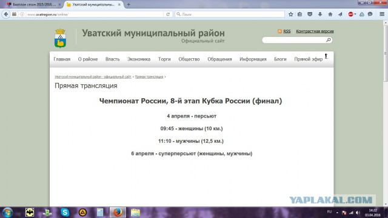Open the Информация menu item
The width and height of the screenshot is (388, 218).
tap(253, 59)
